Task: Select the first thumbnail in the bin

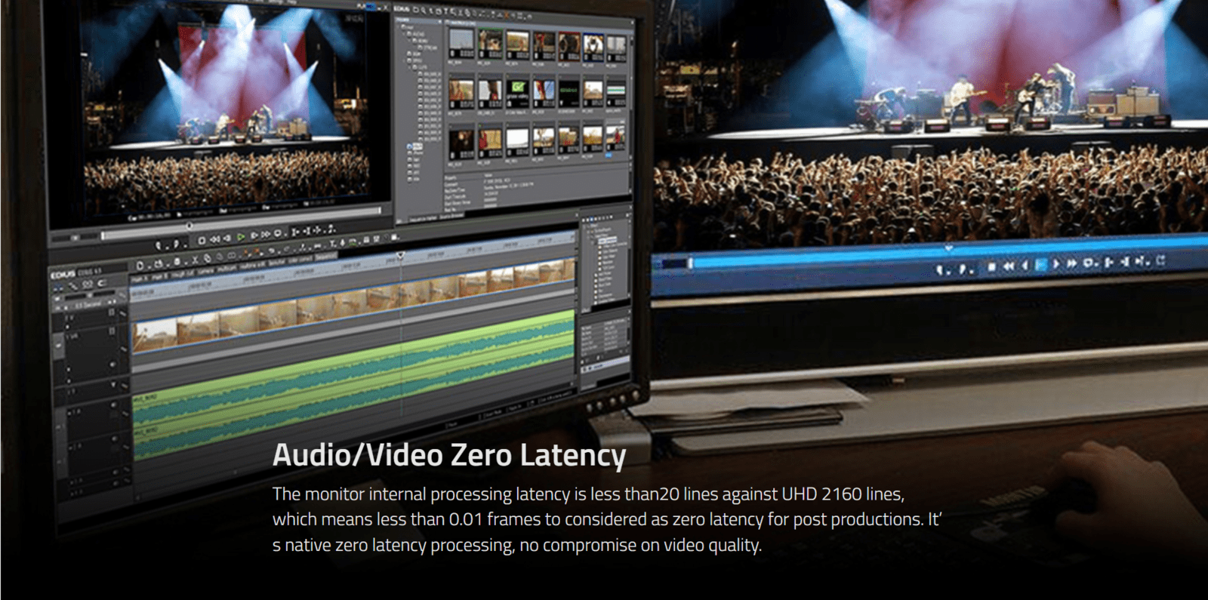Action: (461, 44)
